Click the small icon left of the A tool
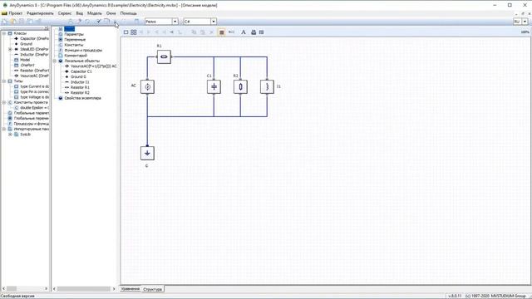 (x=231, y=32)
